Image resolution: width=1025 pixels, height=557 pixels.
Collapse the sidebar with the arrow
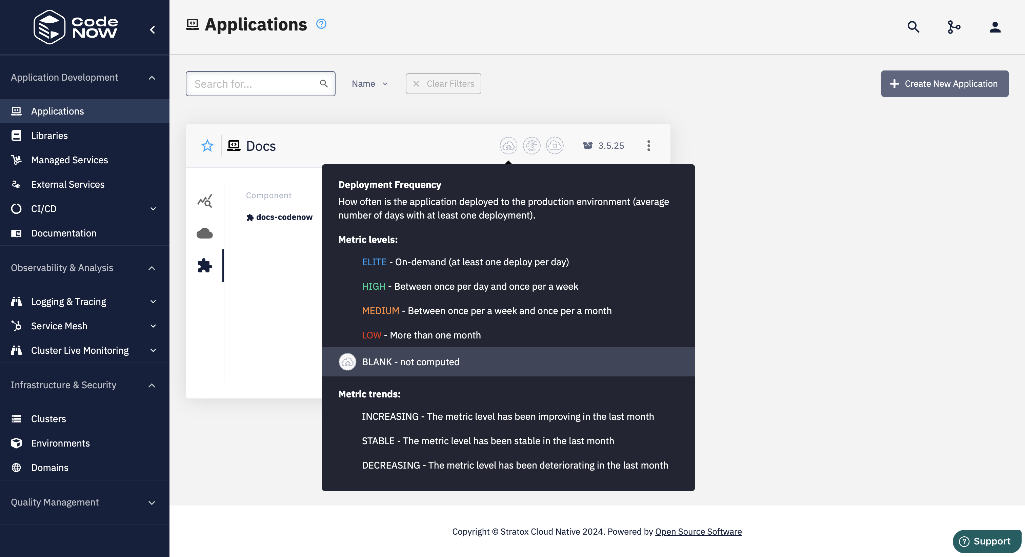(153, 30)
